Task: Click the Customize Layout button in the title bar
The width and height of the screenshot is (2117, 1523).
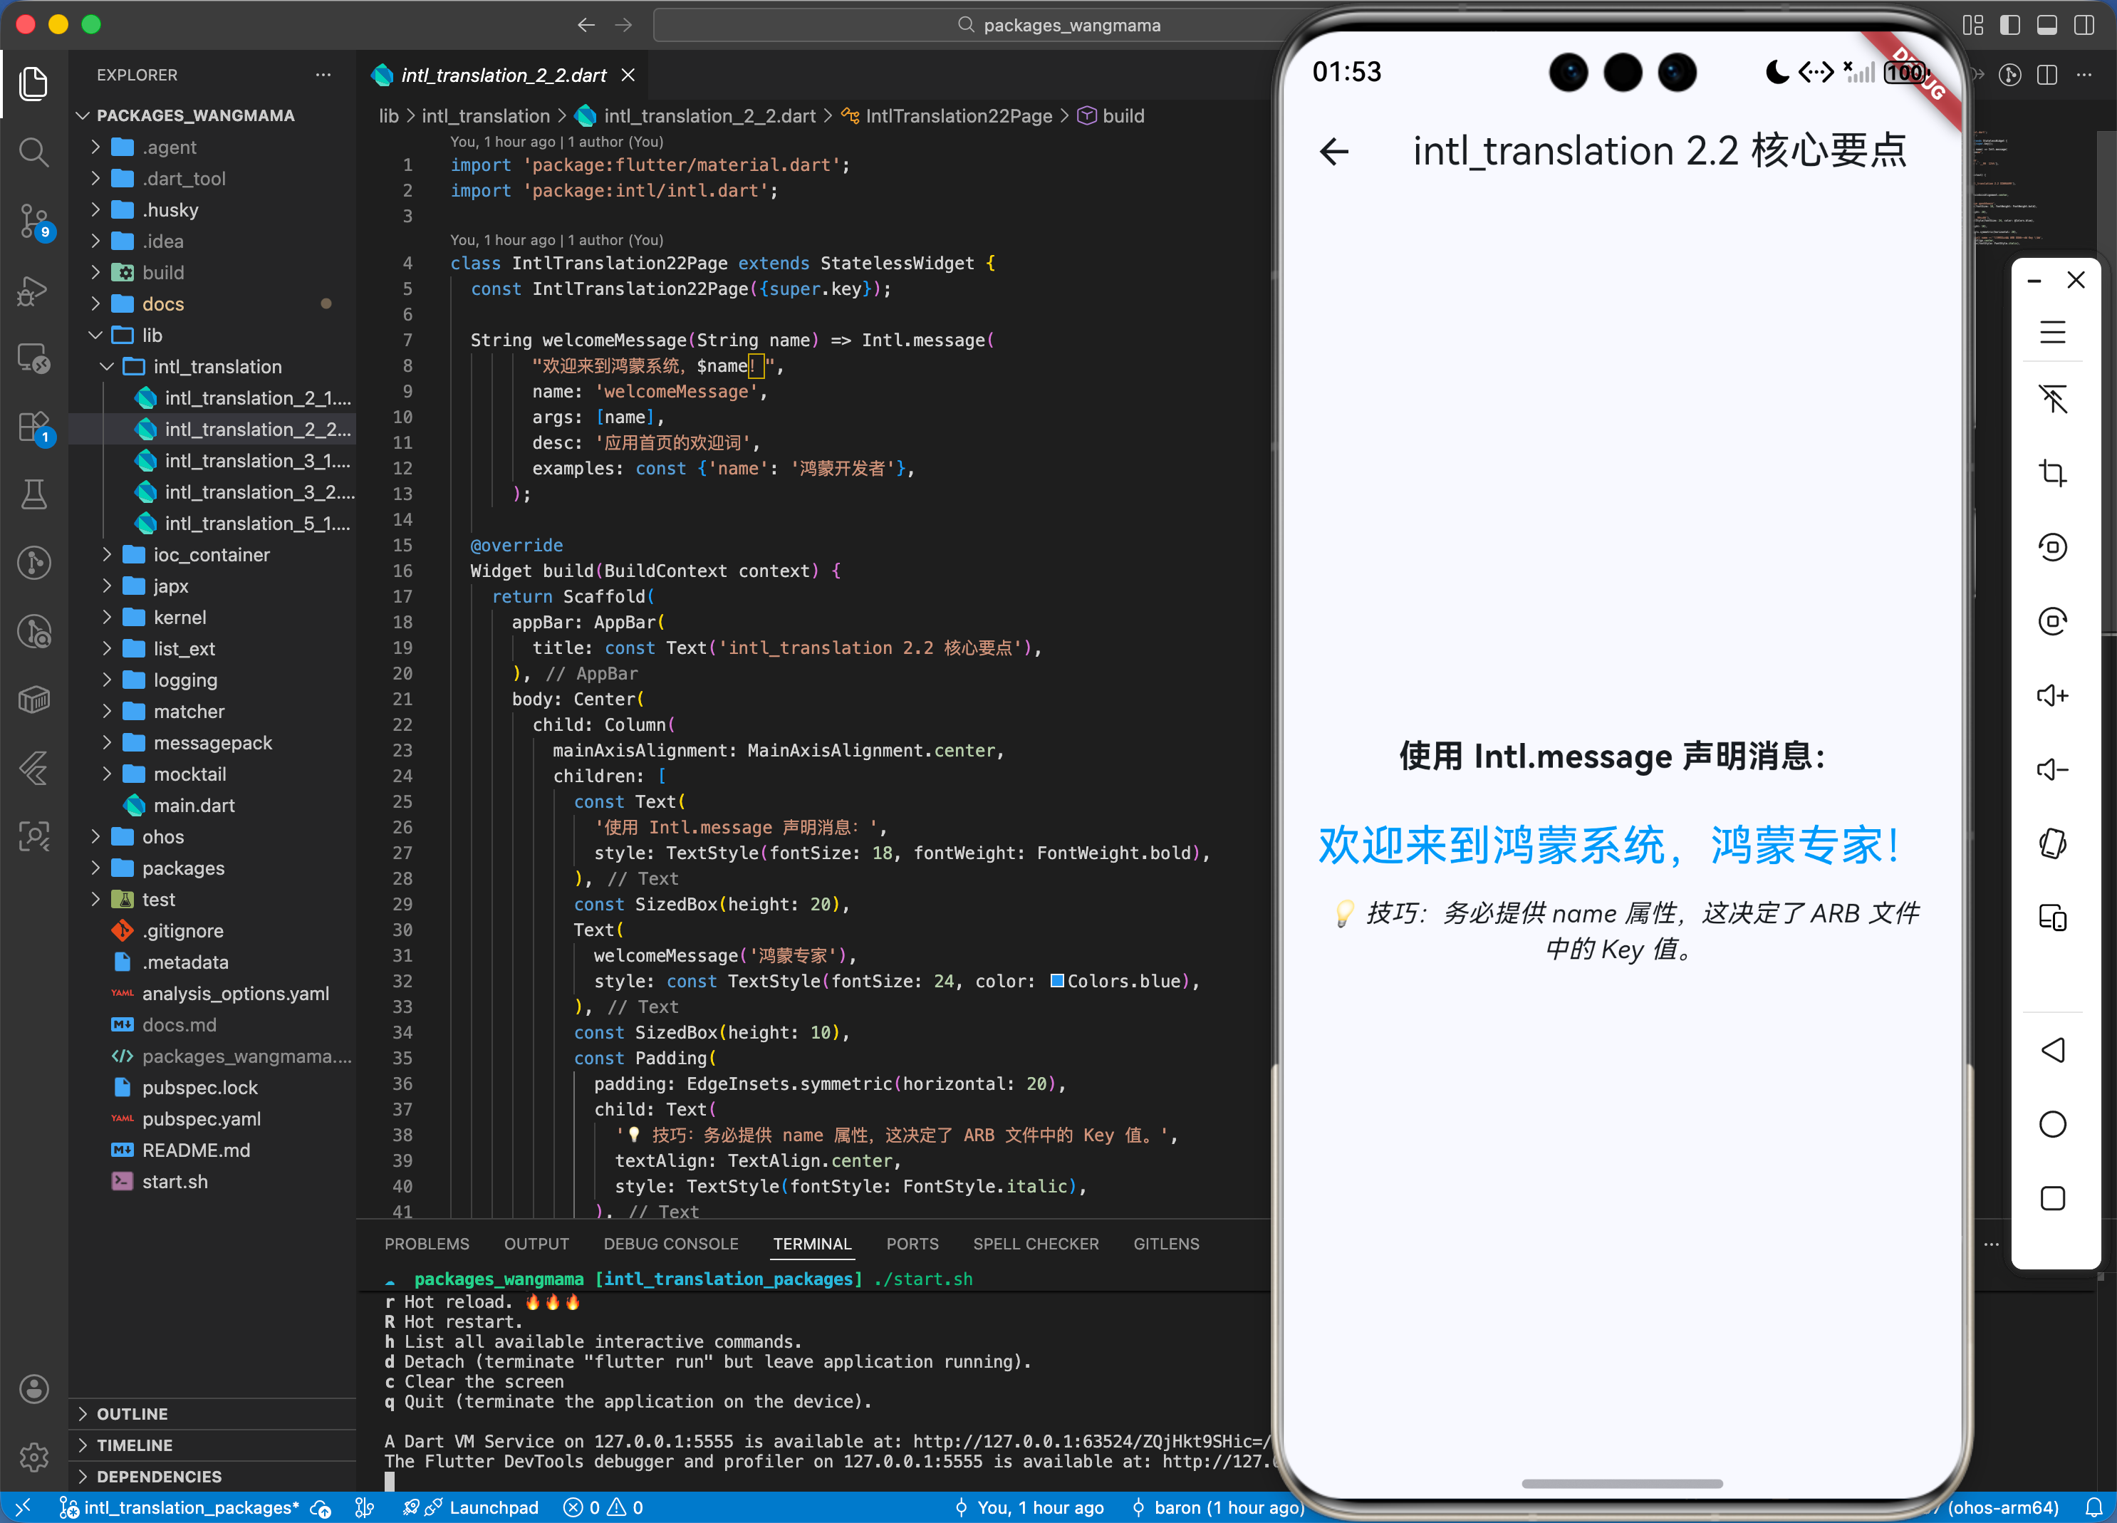Action: tap(1972, 25)
